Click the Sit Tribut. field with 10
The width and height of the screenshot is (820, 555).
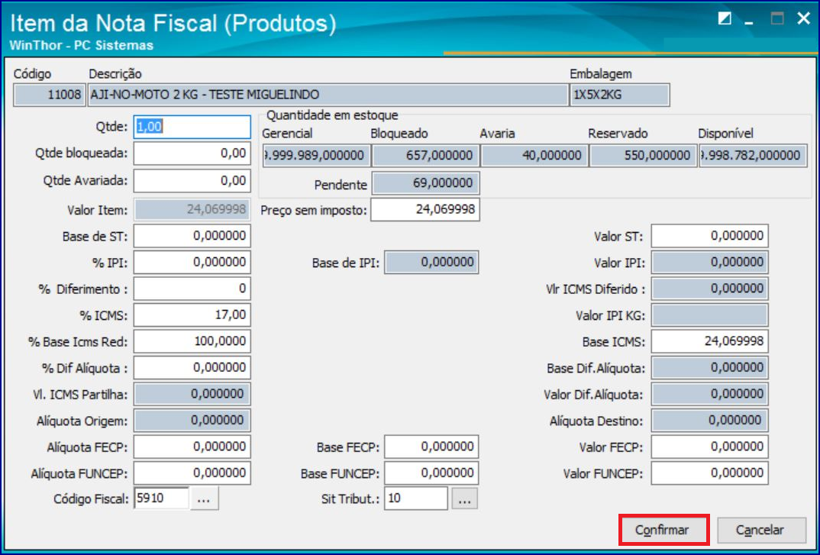[416, 499]
